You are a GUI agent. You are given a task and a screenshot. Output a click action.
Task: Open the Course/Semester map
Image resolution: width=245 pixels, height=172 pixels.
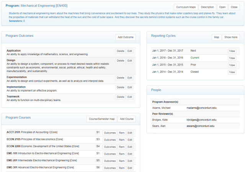[x=101, y=119]
